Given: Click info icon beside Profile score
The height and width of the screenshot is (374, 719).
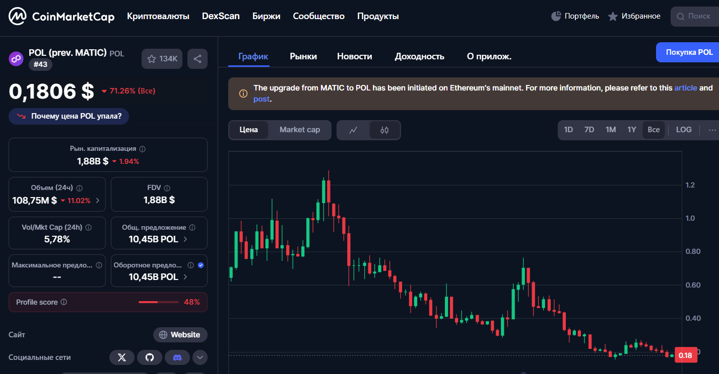Looking at the screenshot, I should tap(63, 302).
